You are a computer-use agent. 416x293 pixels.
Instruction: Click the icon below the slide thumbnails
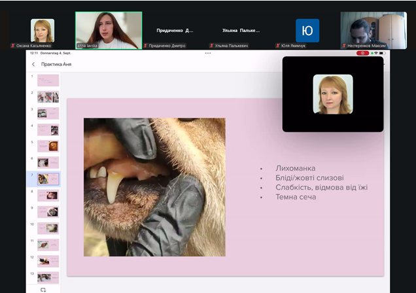[43, 289]
